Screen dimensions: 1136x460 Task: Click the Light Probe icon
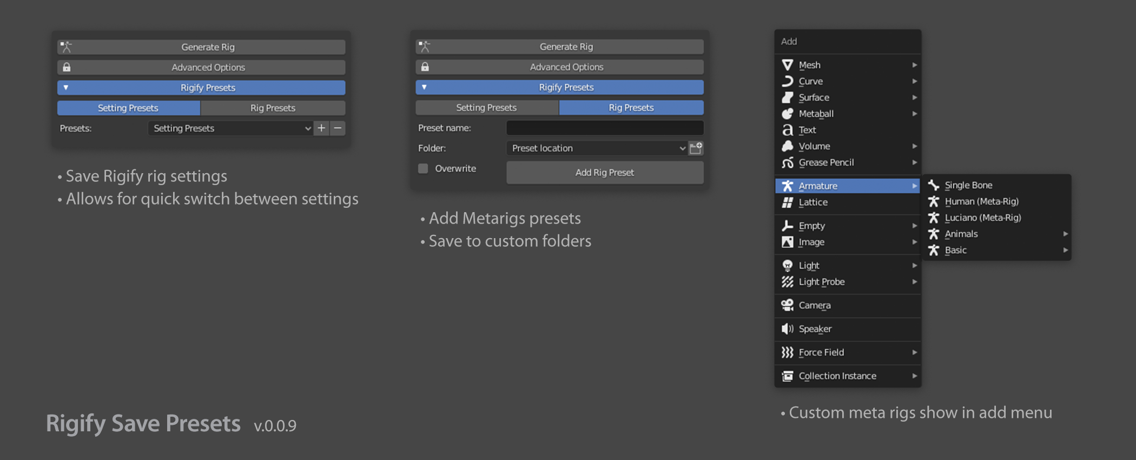click(788, 282)
